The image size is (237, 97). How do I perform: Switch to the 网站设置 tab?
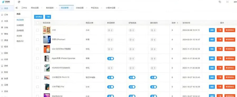35,8
